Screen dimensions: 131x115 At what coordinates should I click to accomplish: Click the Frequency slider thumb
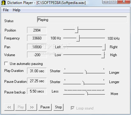(x=78, y=38)
